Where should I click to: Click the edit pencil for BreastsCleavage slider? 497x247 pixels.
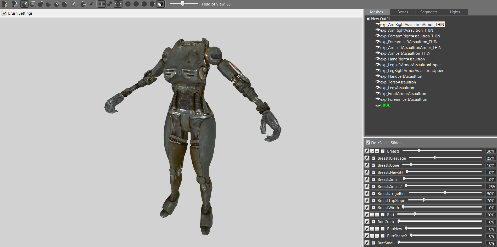point(367,158)
